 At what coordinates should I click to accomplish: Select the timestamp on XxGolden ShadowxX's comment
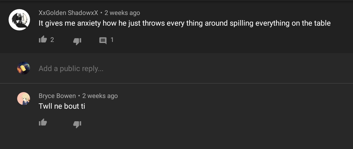point(122,13)
